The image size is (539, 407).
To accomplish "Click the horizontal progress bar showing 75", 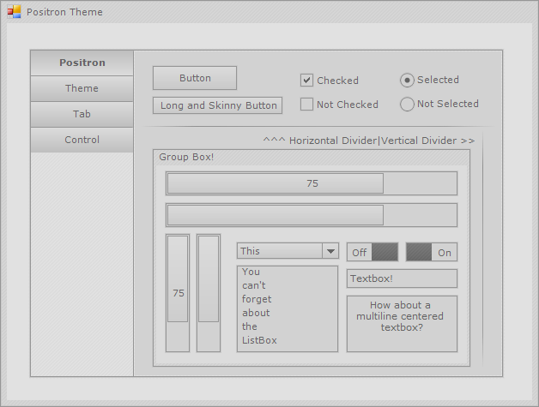I will (312, 183).
